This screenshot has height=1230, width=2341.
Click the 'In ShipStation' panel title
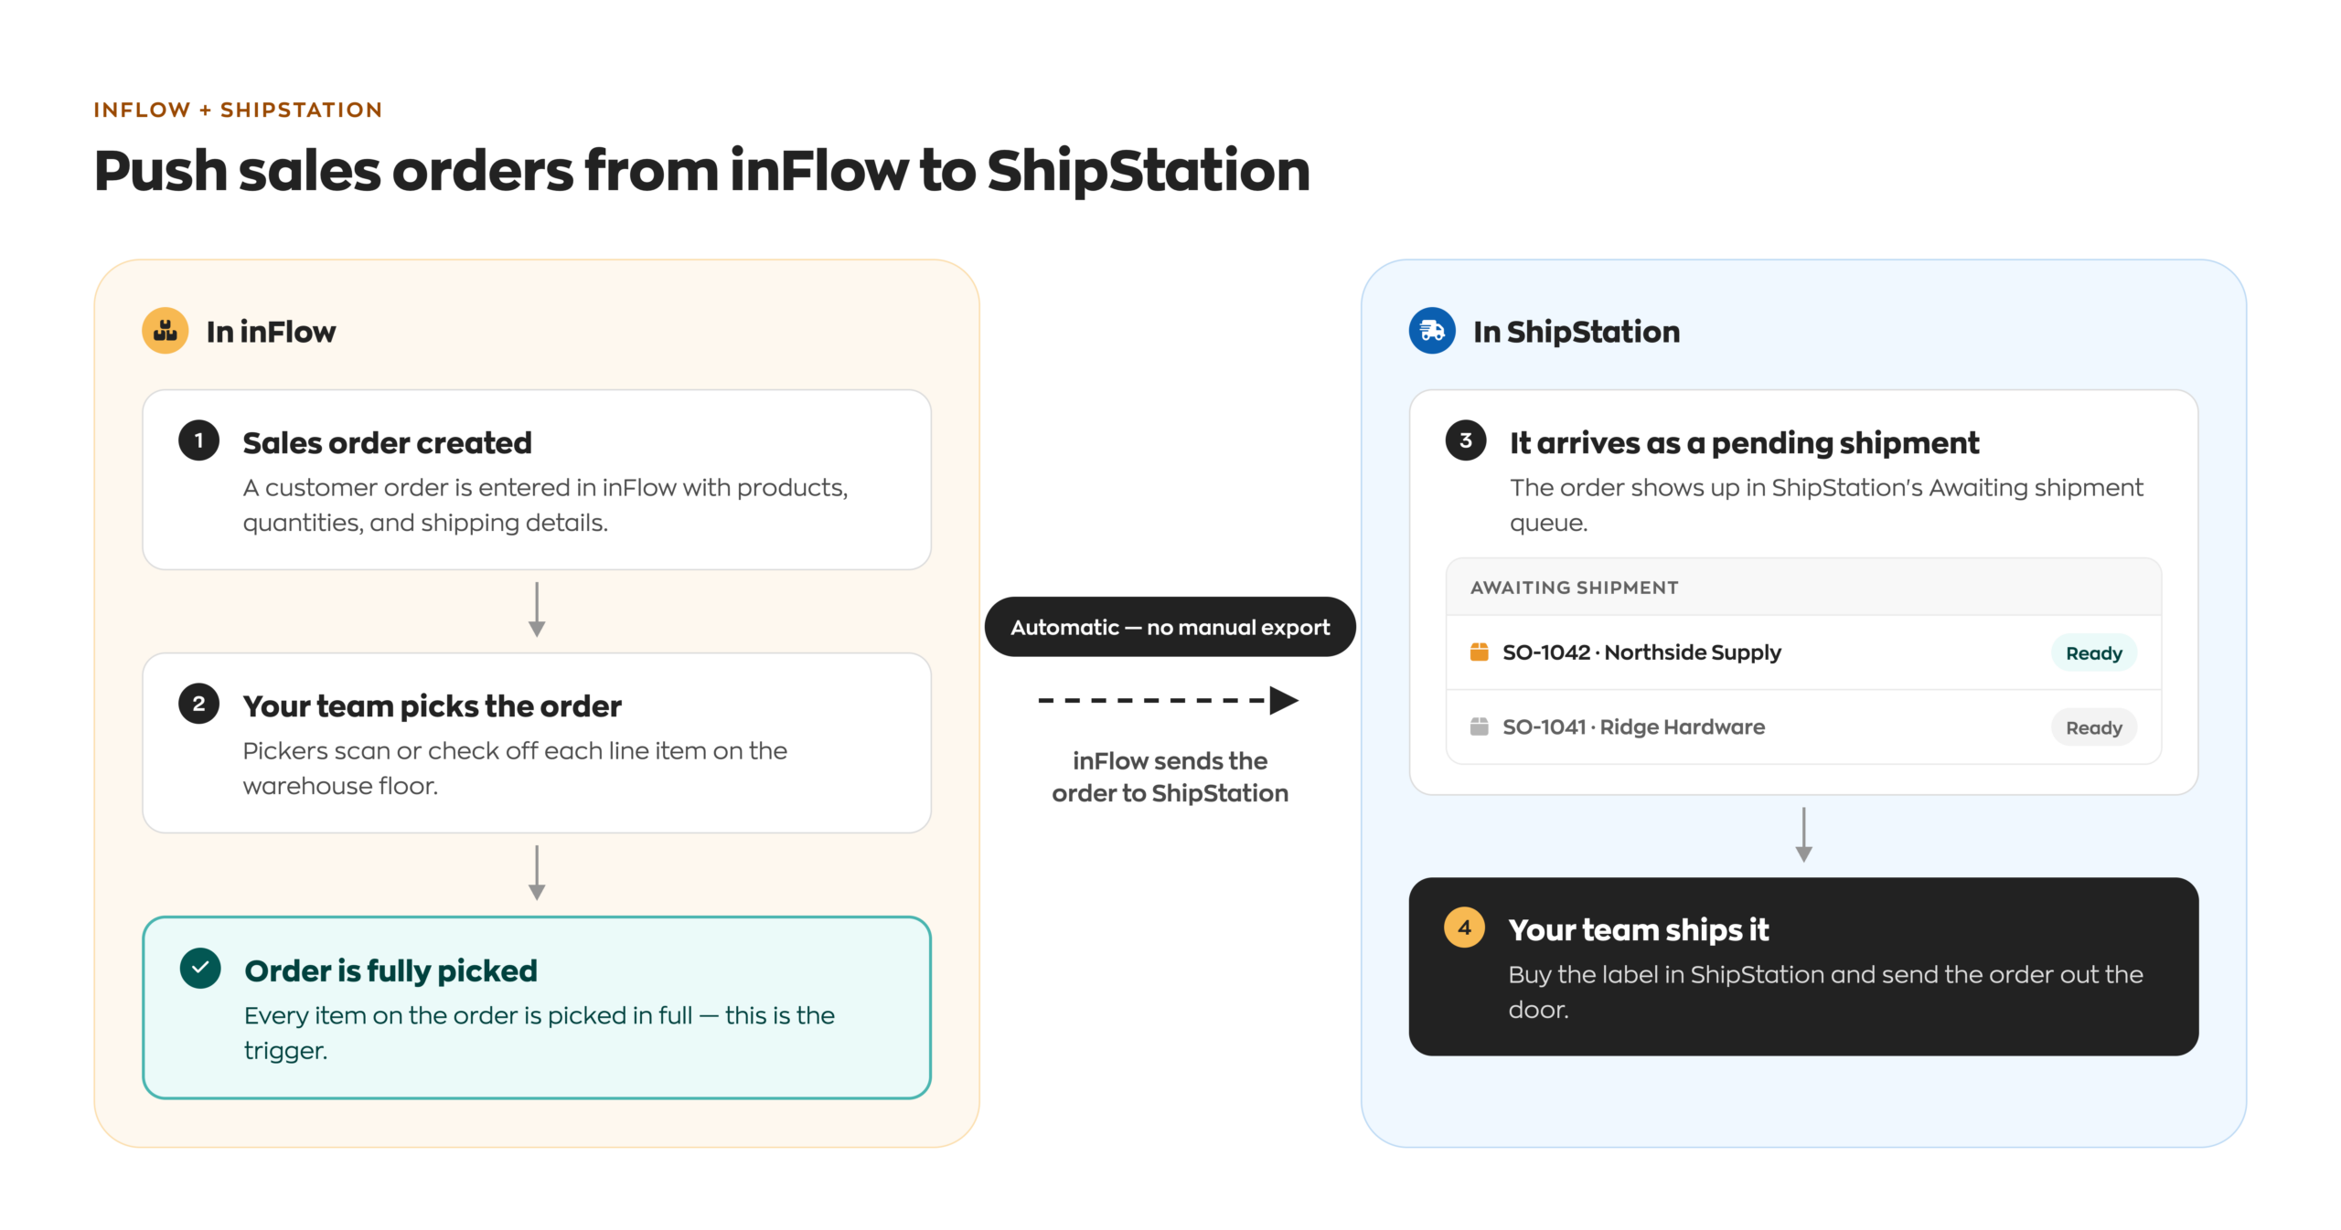tap(1577, 331)
